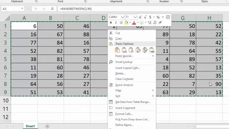229x129 pixels.
Task: Choose Define Name...
Action: tap(124, 125)
